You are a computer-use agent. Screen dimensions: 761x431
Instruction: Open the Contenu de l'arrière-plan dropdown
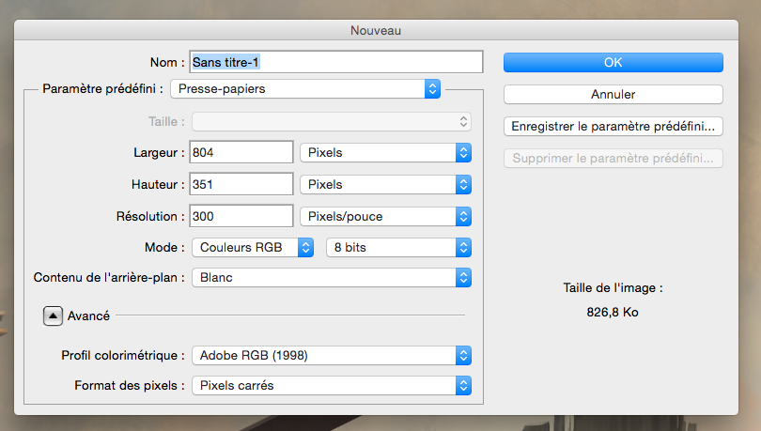point(331,278)
